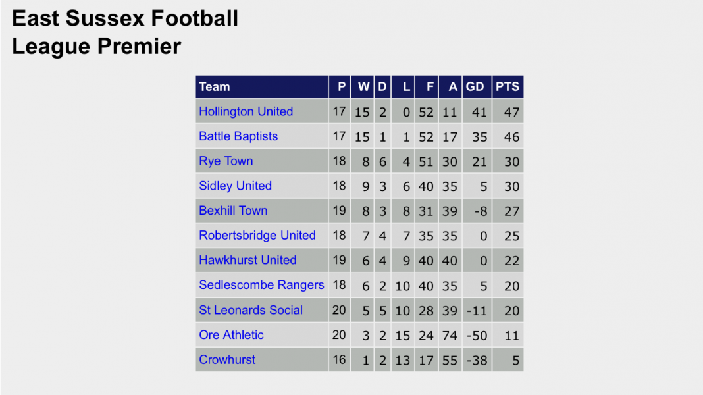Open the Hawkhurst United link
This screenshot has height=395, width=703.
click(247, 260)
